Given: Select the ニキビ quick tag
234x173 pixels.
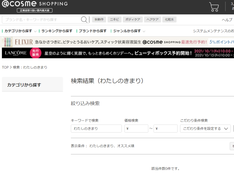Looking at the screenshot, I should (114, 20).
